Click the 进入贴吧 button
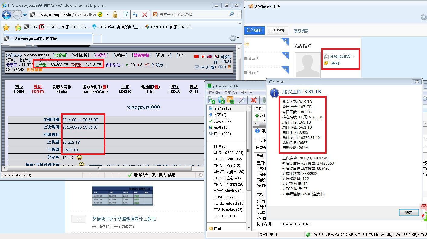 click(254, 30)
